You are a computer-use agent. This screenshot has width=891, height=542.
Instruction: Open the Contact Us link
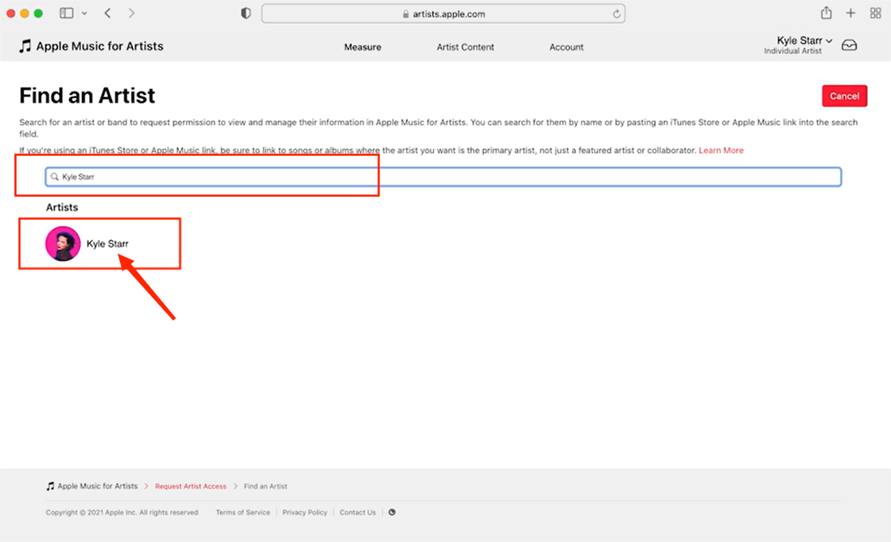pos(358,513)
